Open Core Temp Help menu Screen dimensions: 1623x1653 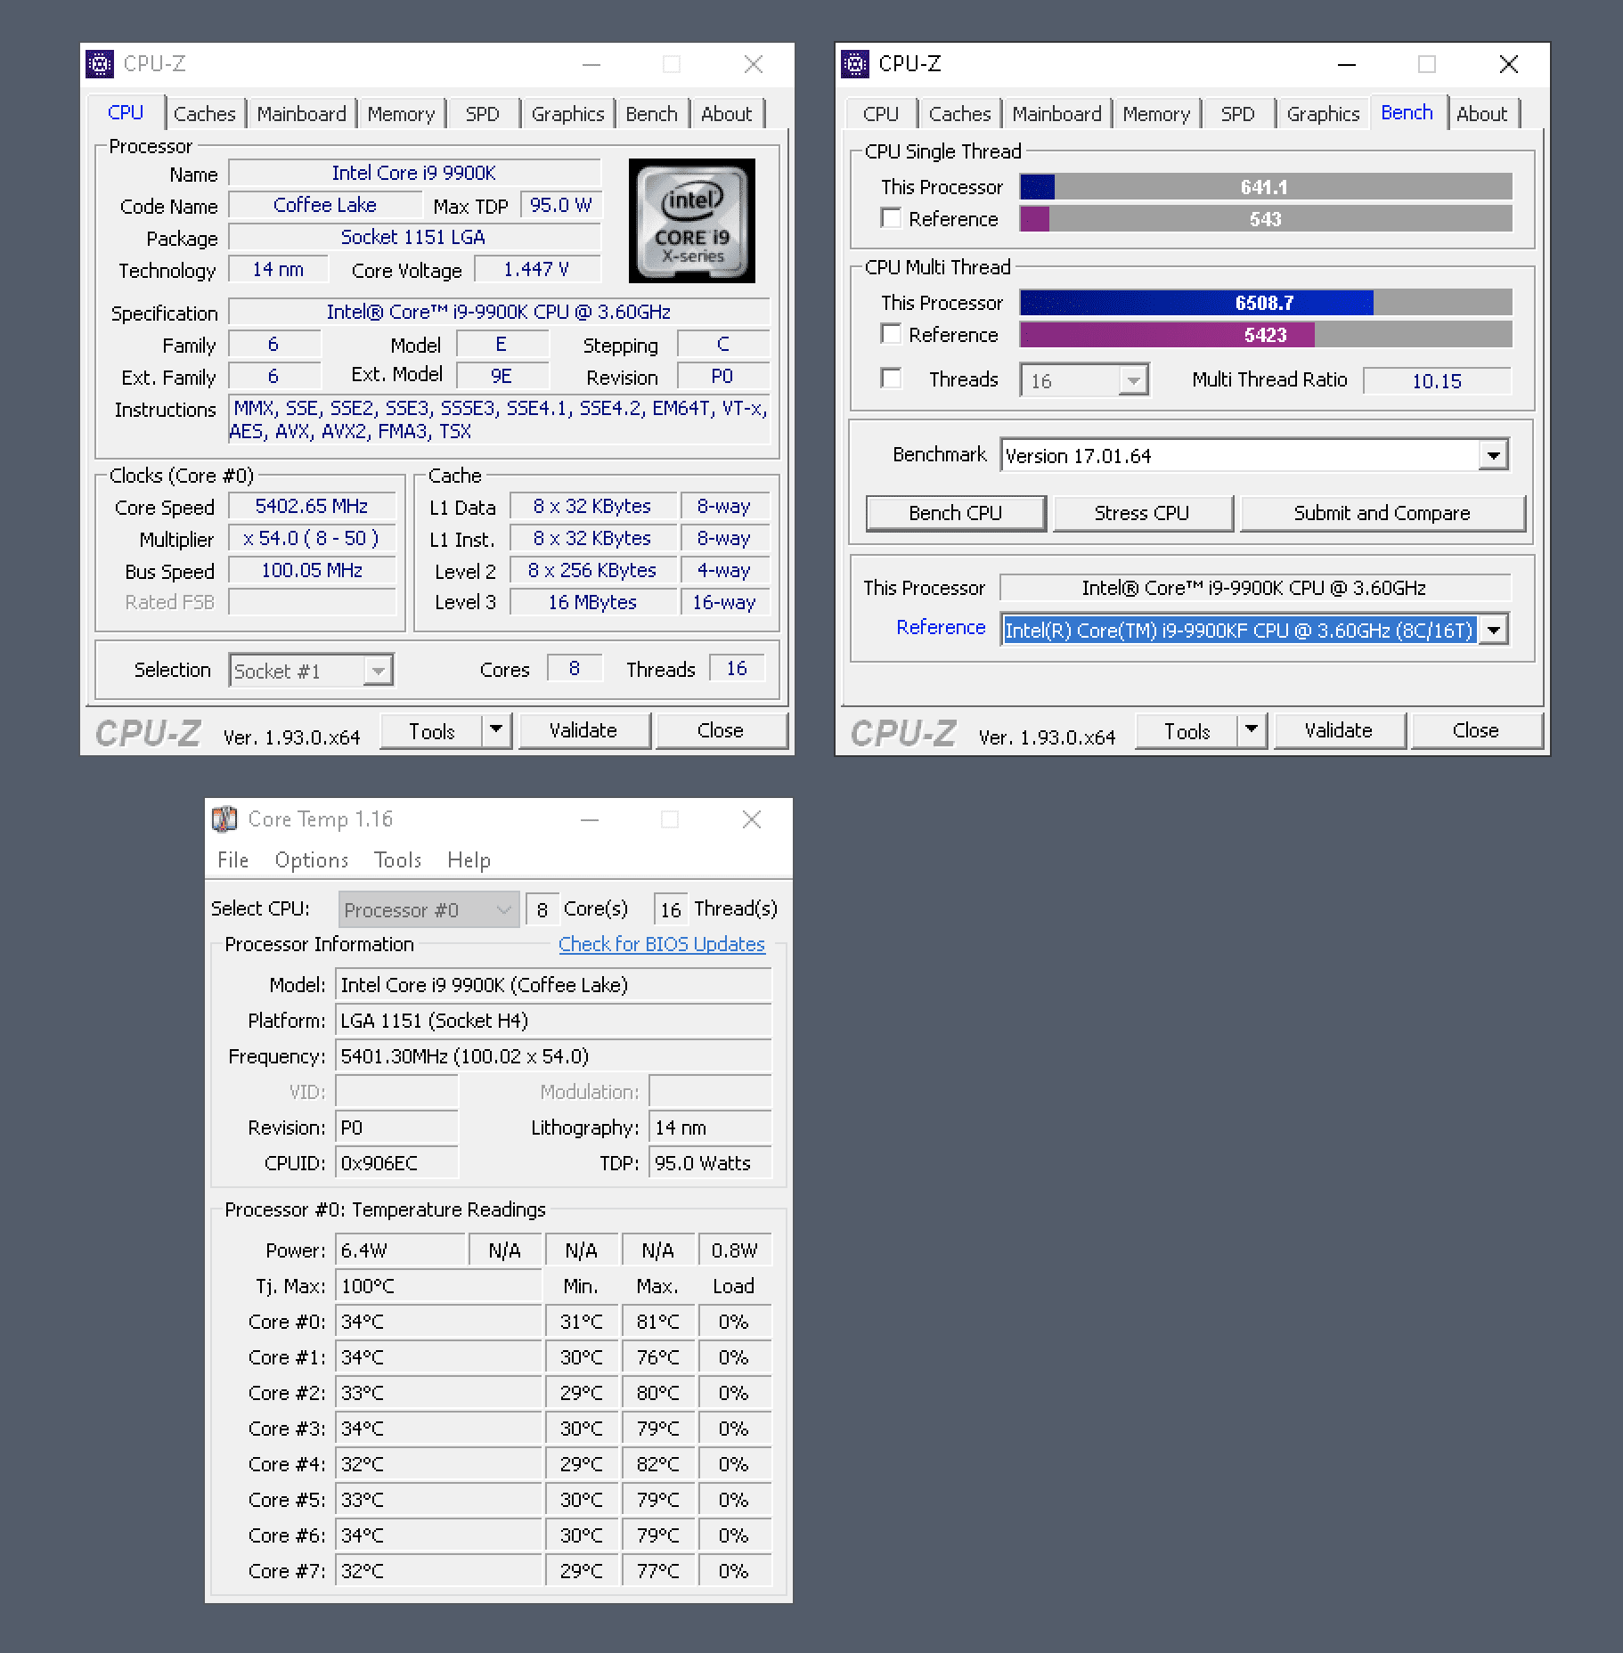point(469,859)
